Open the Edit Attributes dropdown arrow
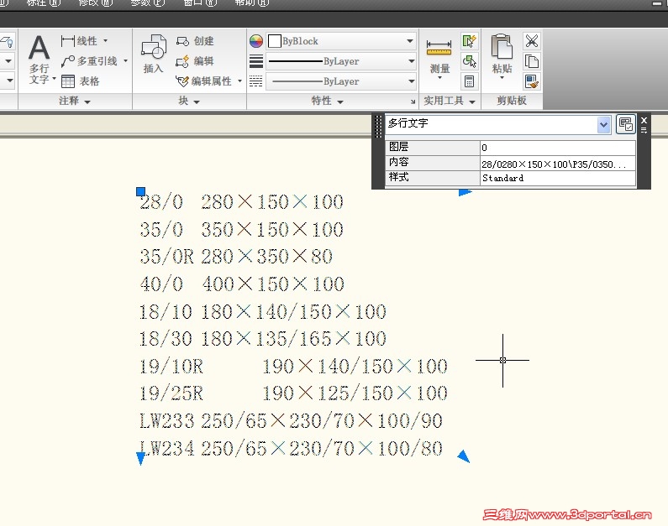 click(239, 81)
